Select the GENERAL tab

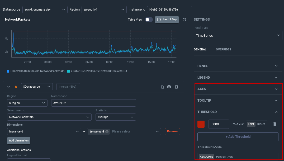pyautogui.click(x=200, y=49)
